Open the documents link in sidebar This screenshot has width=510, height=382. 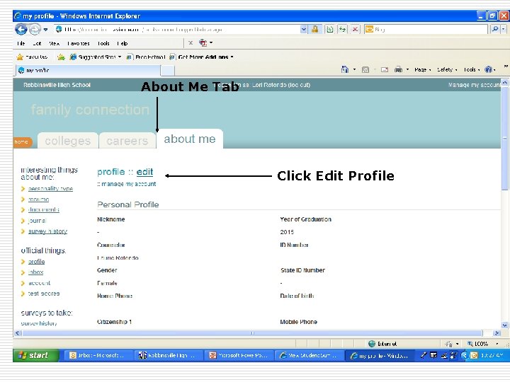[x=44, y=210]
